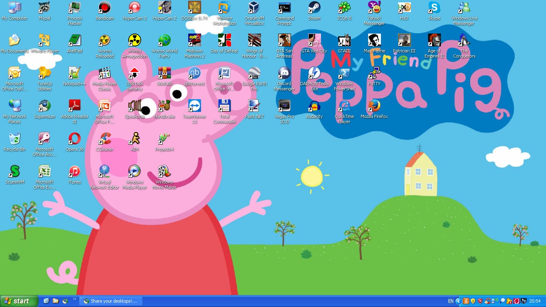The image size is (546, 307).
Task: Click the DOSBox 0.74 icon
Action: pyautogui.click(x=194, y=8)
